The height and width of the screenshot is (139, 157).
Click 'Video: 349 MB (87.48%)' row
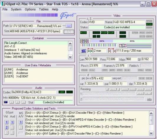click(36, 57)
